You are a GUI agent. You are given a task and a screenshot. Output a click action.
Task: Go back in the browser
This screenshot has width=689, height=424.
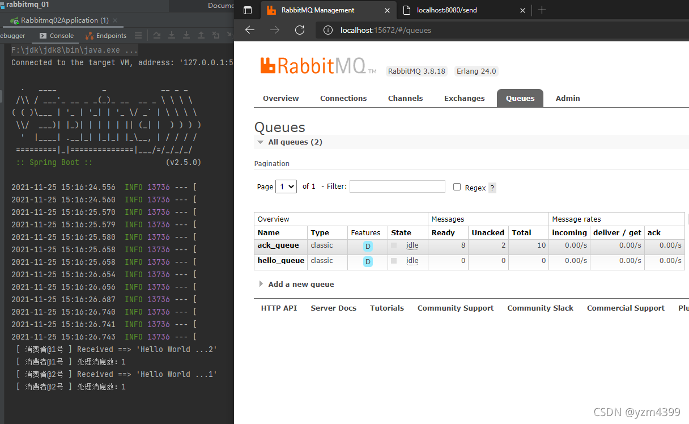pos(249,30)
